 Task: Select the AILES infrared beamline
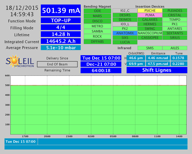tap(175, 48)
